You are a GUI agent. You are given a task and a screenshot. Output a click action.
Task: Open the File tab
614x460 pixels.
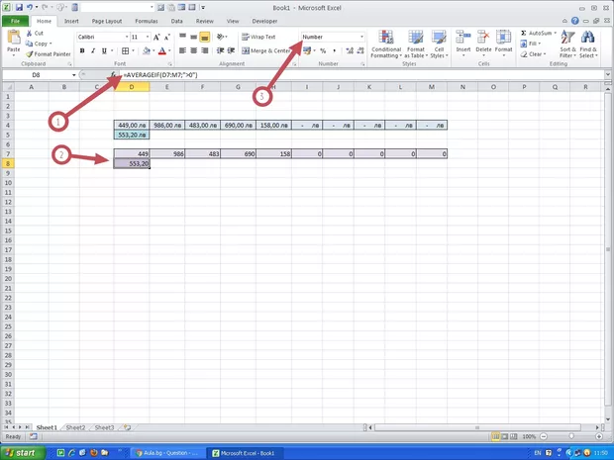(15, 21)
